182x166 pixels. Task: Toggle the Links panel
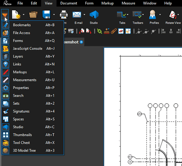point(33,64)
